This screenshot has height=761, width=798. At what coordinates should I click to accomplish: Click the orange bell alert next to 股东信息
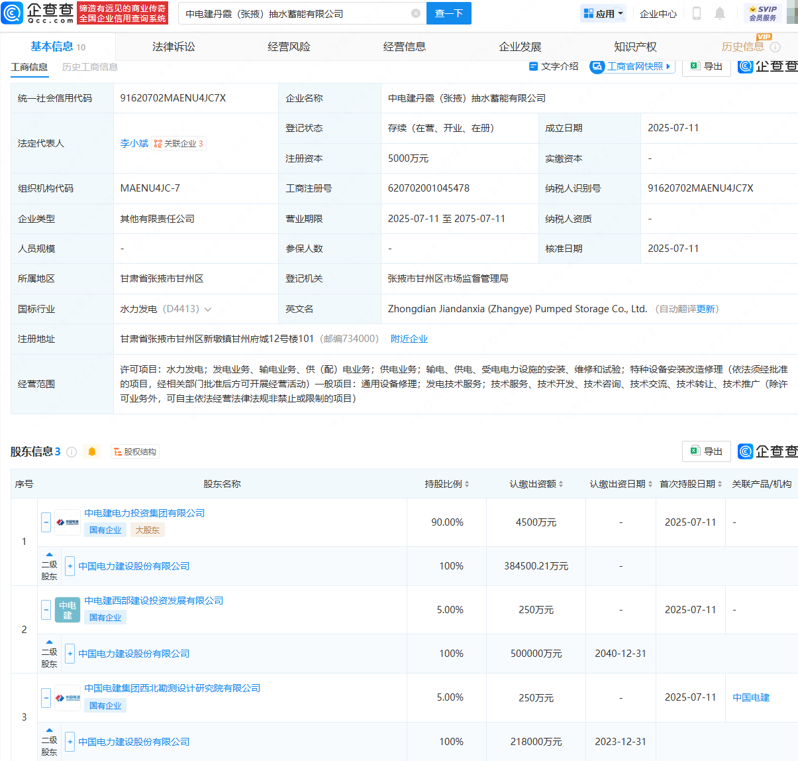click(92, 451)
